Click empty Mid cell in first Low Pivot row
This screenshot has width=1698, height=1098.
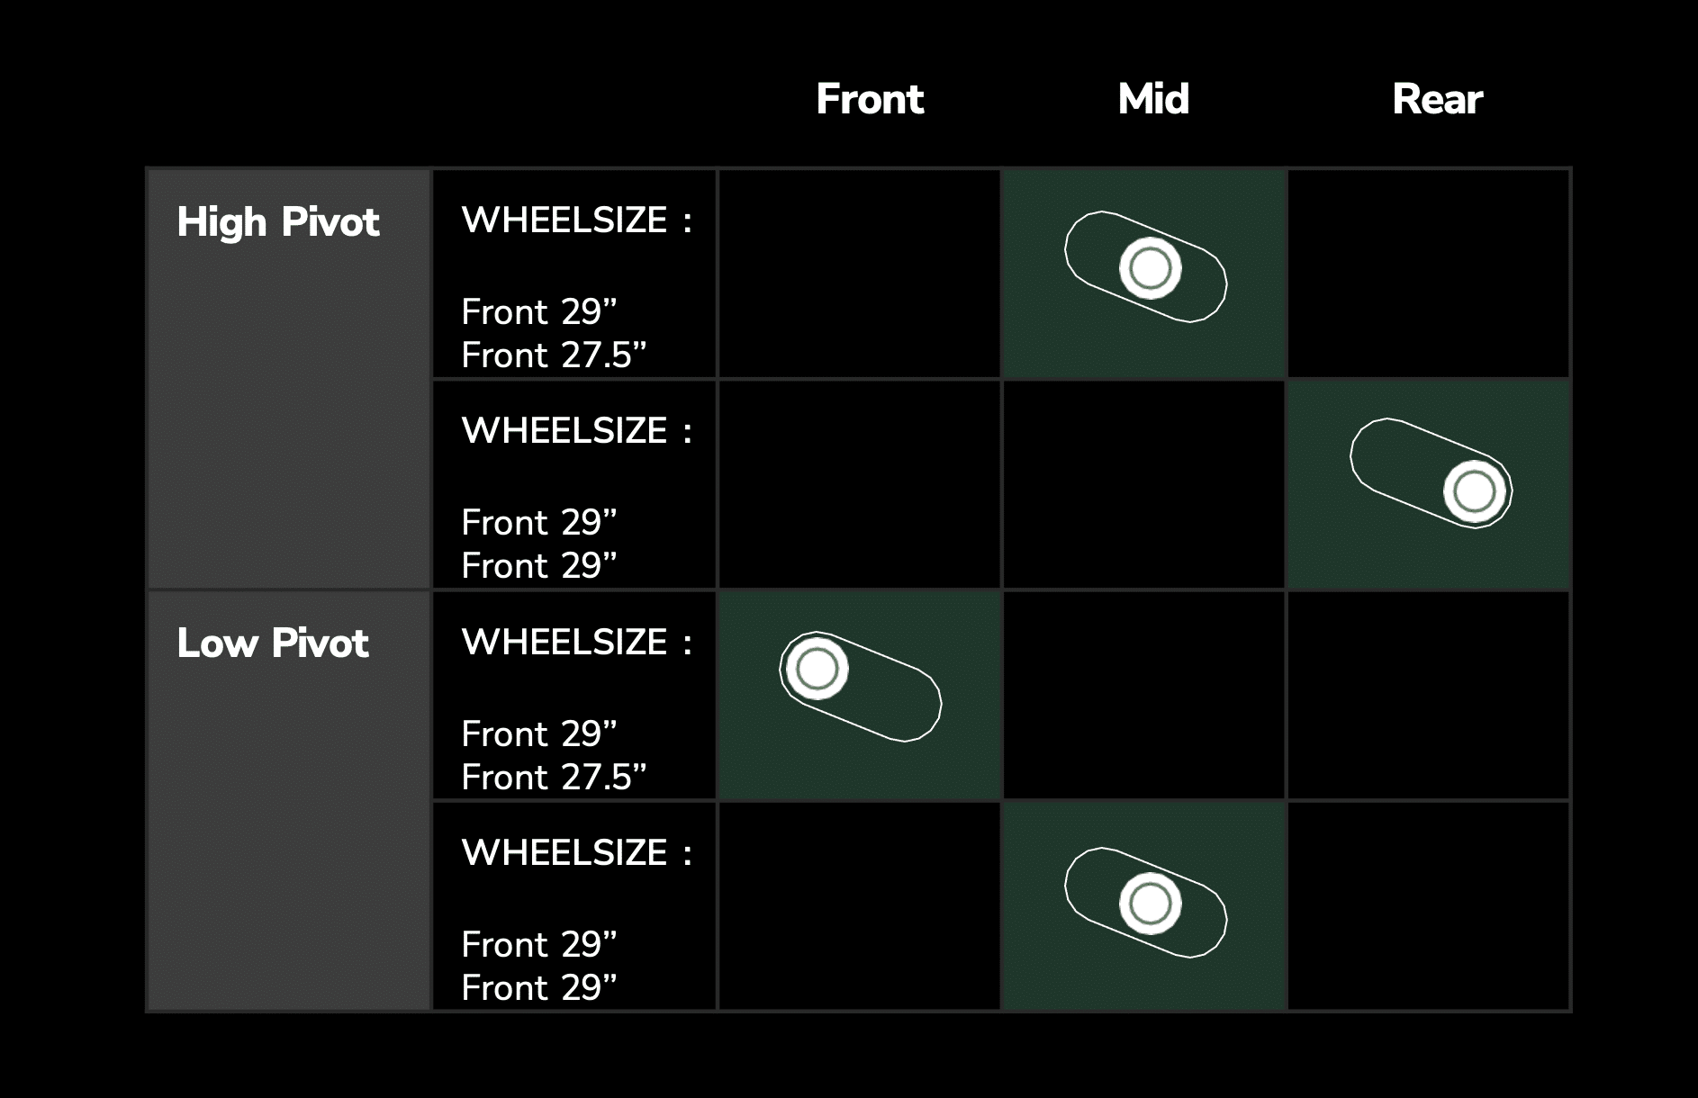(x=1144, y=696)
